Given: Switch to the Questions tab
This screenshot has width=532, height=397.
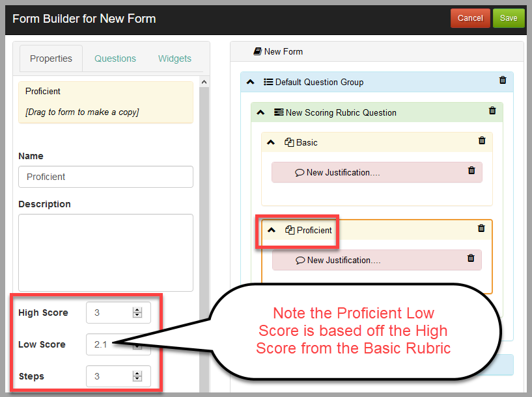Looking at the screenshot, I should point(115,58).
